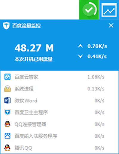Click the 0K/s value for 腾讯QQ
The height and width of the screenshot is (154, 119).
tap(99, 148)
